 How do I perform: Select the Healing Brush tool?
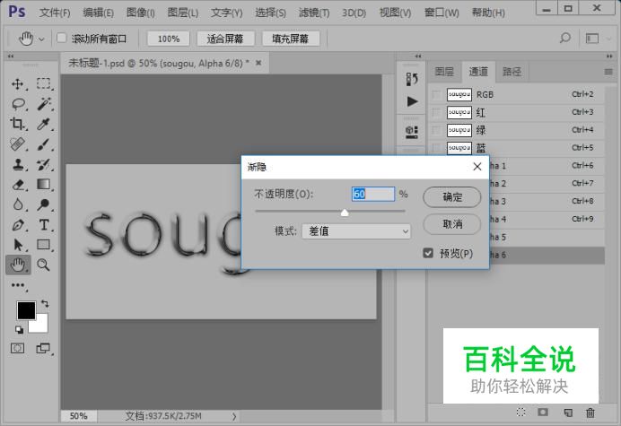[17, 144]
